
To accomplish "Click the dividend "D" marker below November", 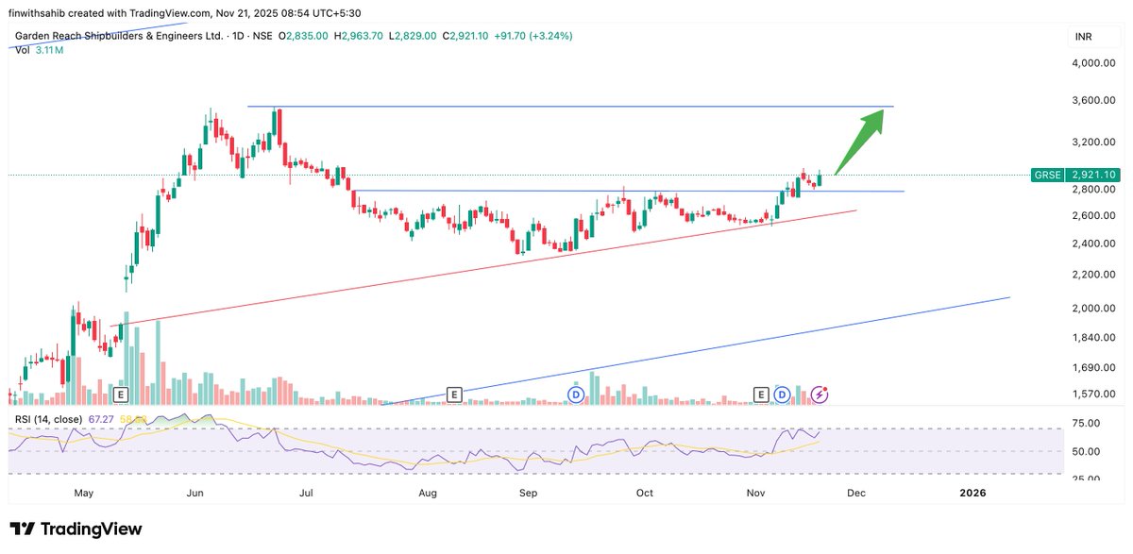I will [783, 395].
